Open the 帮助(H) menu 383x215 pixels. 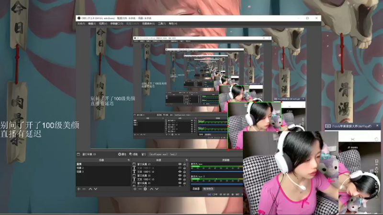click(x=173, y=23)
